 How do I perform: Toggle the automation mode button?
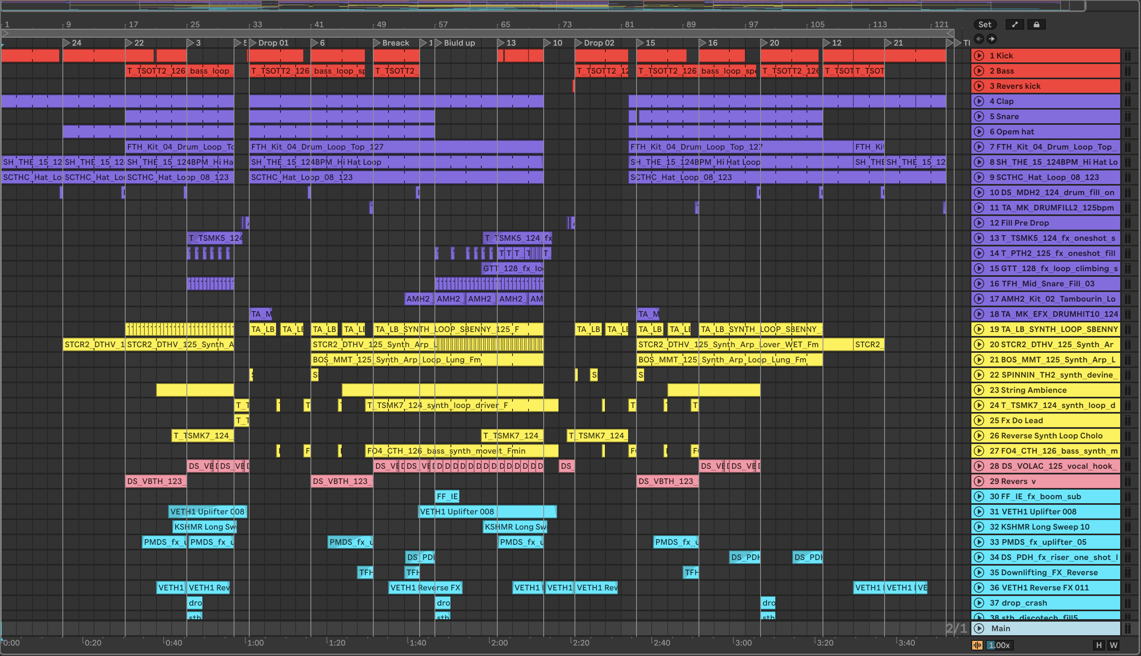(1014, 25)
